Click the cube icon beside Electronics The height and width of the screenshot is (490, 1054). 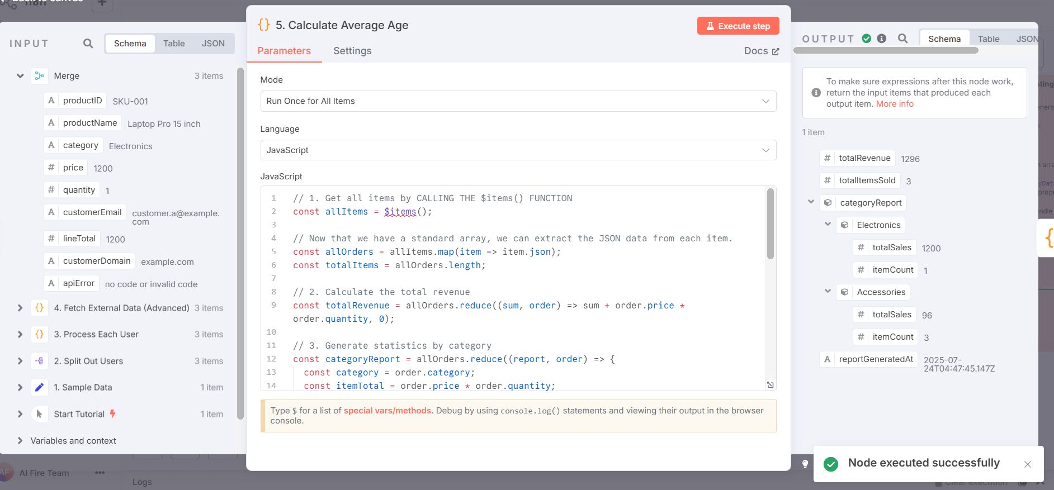click(x=845, y=225)
